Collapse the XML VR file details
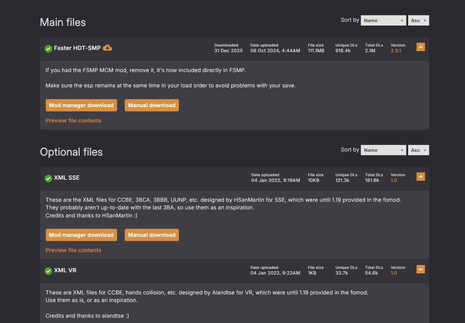Screen dimensions: 465x323 pos(421,269)
